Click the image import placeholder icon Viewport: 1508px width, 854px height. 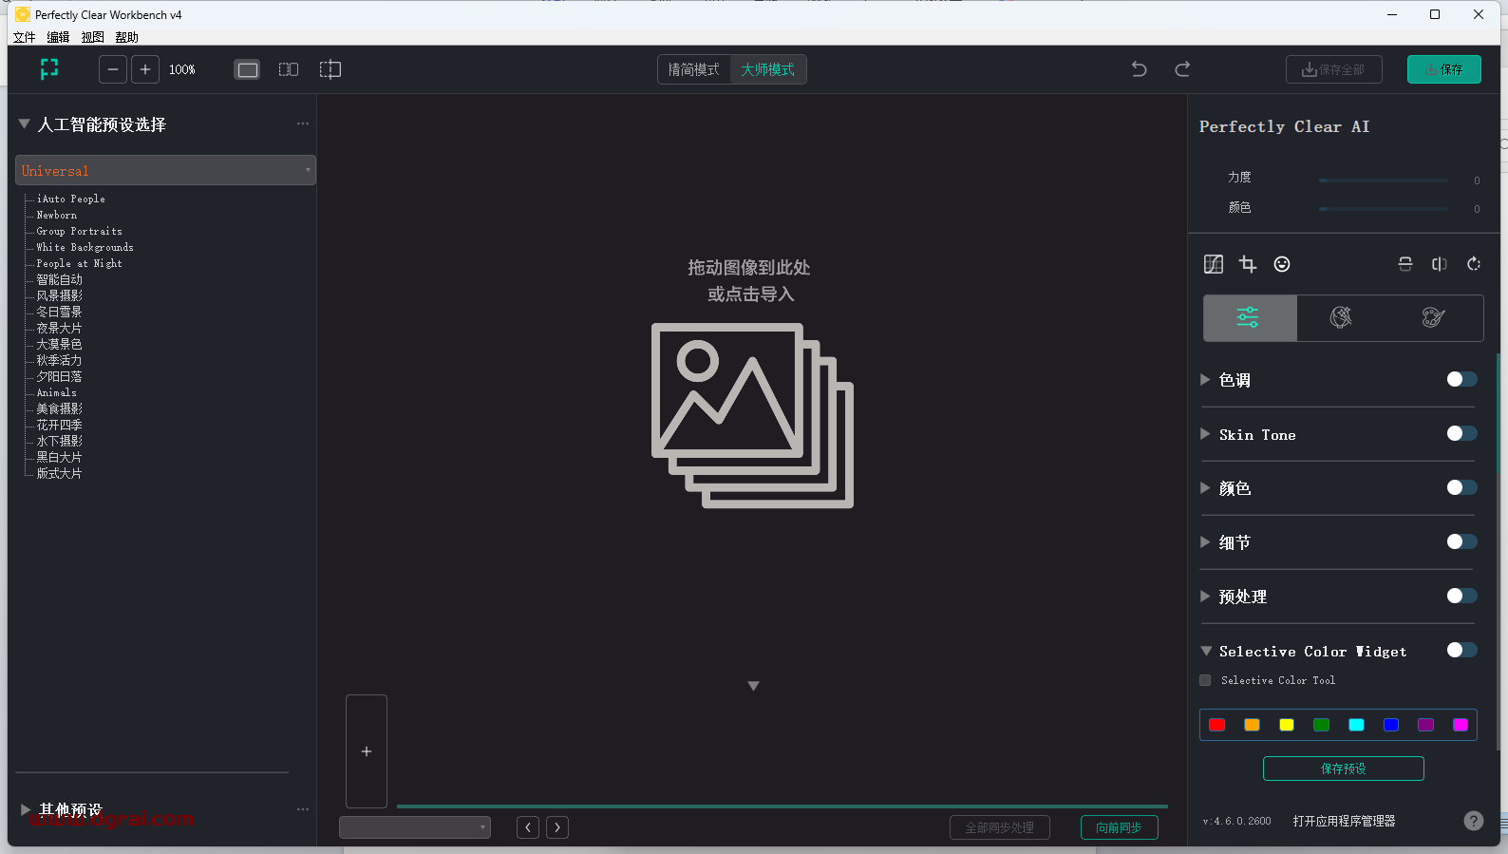click(752, 415)
